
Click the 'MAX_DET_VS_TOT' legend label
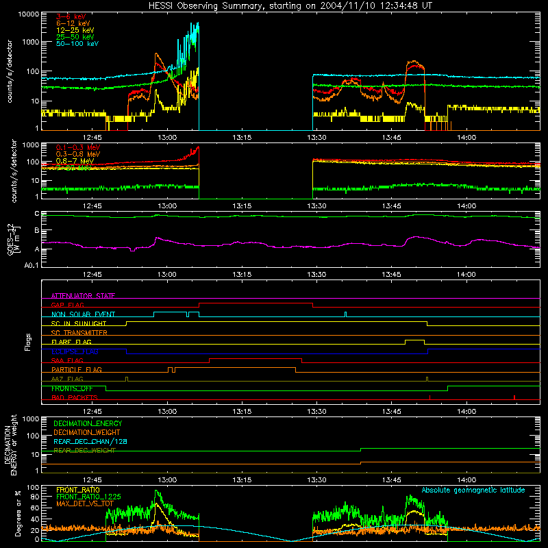[x=84, y=503]
